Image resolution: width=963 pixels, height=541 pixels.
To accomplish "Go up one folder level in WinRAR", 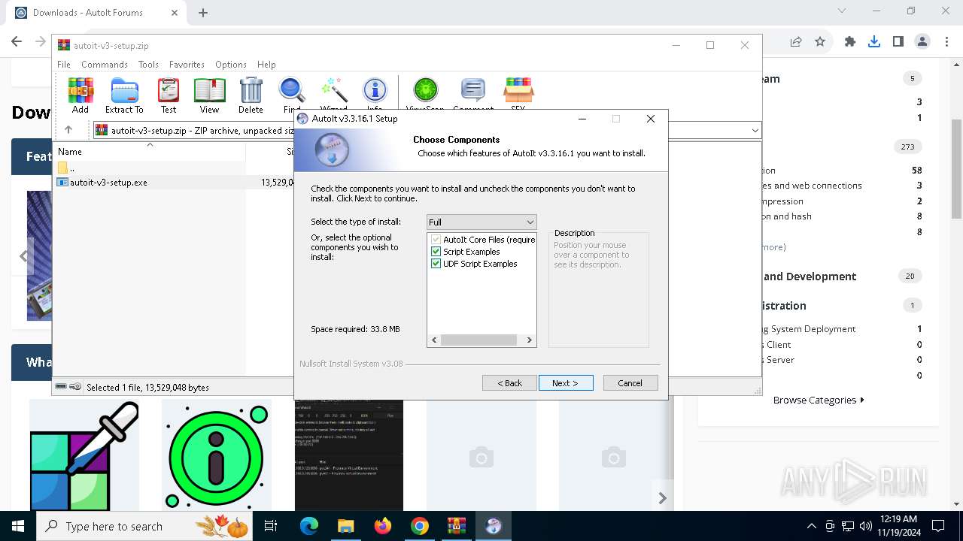I will [68, 130].
